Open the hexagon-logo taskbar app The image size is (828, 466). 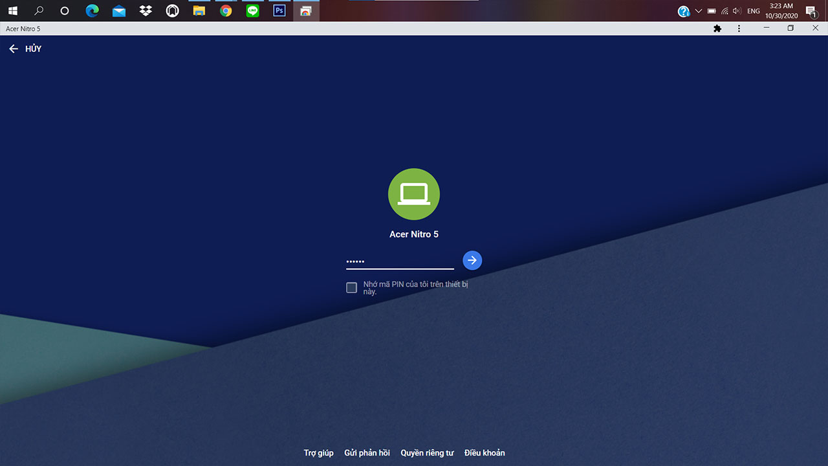(172, 11)
